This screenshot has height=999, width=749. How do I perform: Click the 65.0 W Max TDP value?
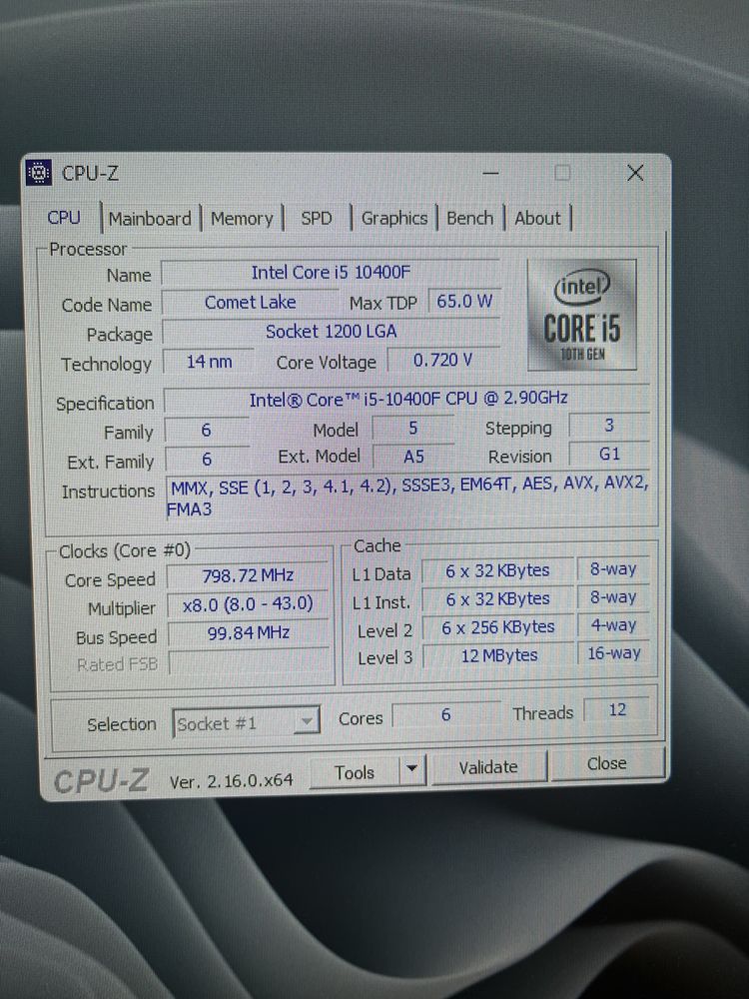click(464, 301)
